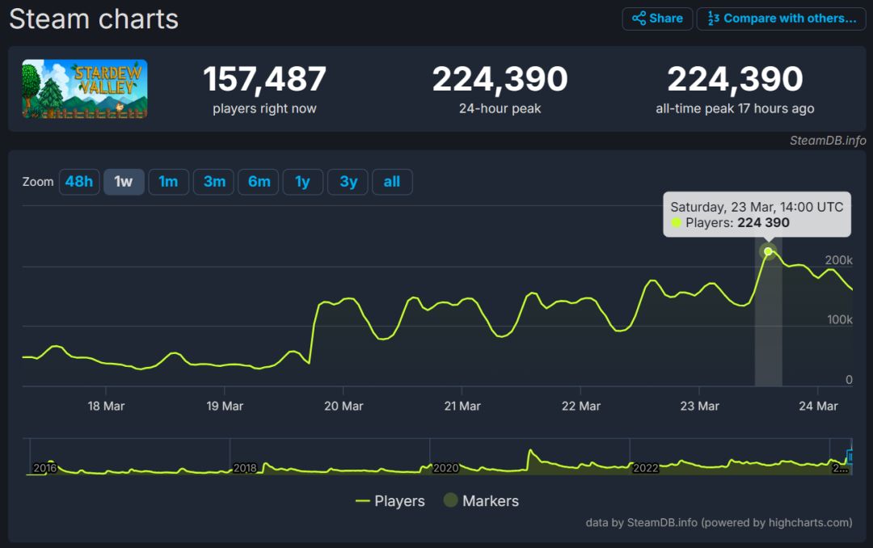Click the tooltip Players: 224 390 text
Image resolution: width=873 pixels, height=548 pixels.
pos(737,223)
